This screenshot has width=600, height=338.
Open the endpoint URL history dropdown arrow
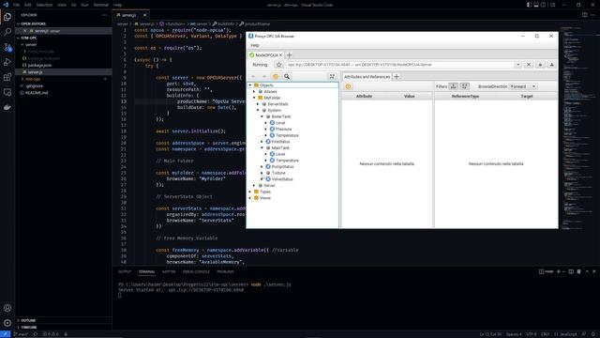pyautogui.click(x=517, y=65)
